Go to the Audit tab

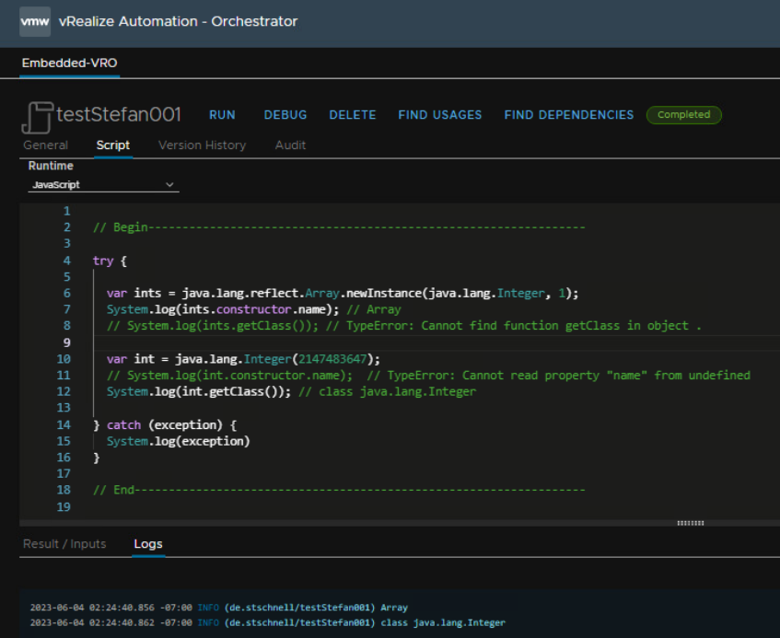click(x=290, y=145)
